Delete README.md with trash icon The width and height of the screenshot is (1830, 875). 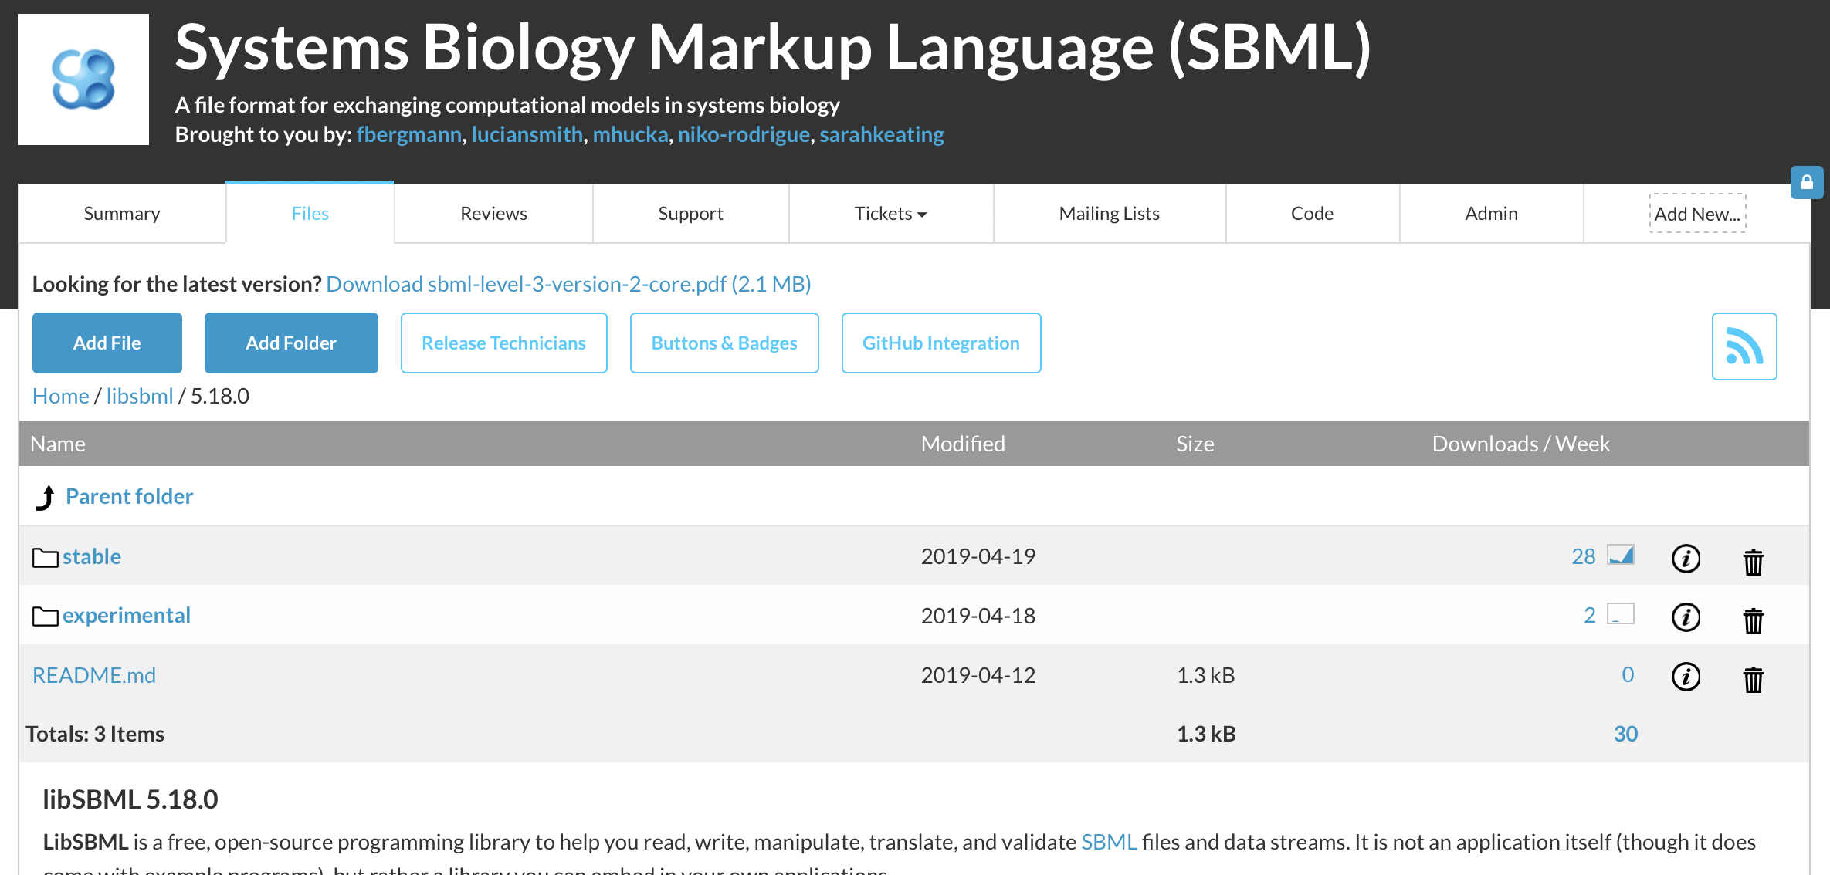tap(1753, 680)
